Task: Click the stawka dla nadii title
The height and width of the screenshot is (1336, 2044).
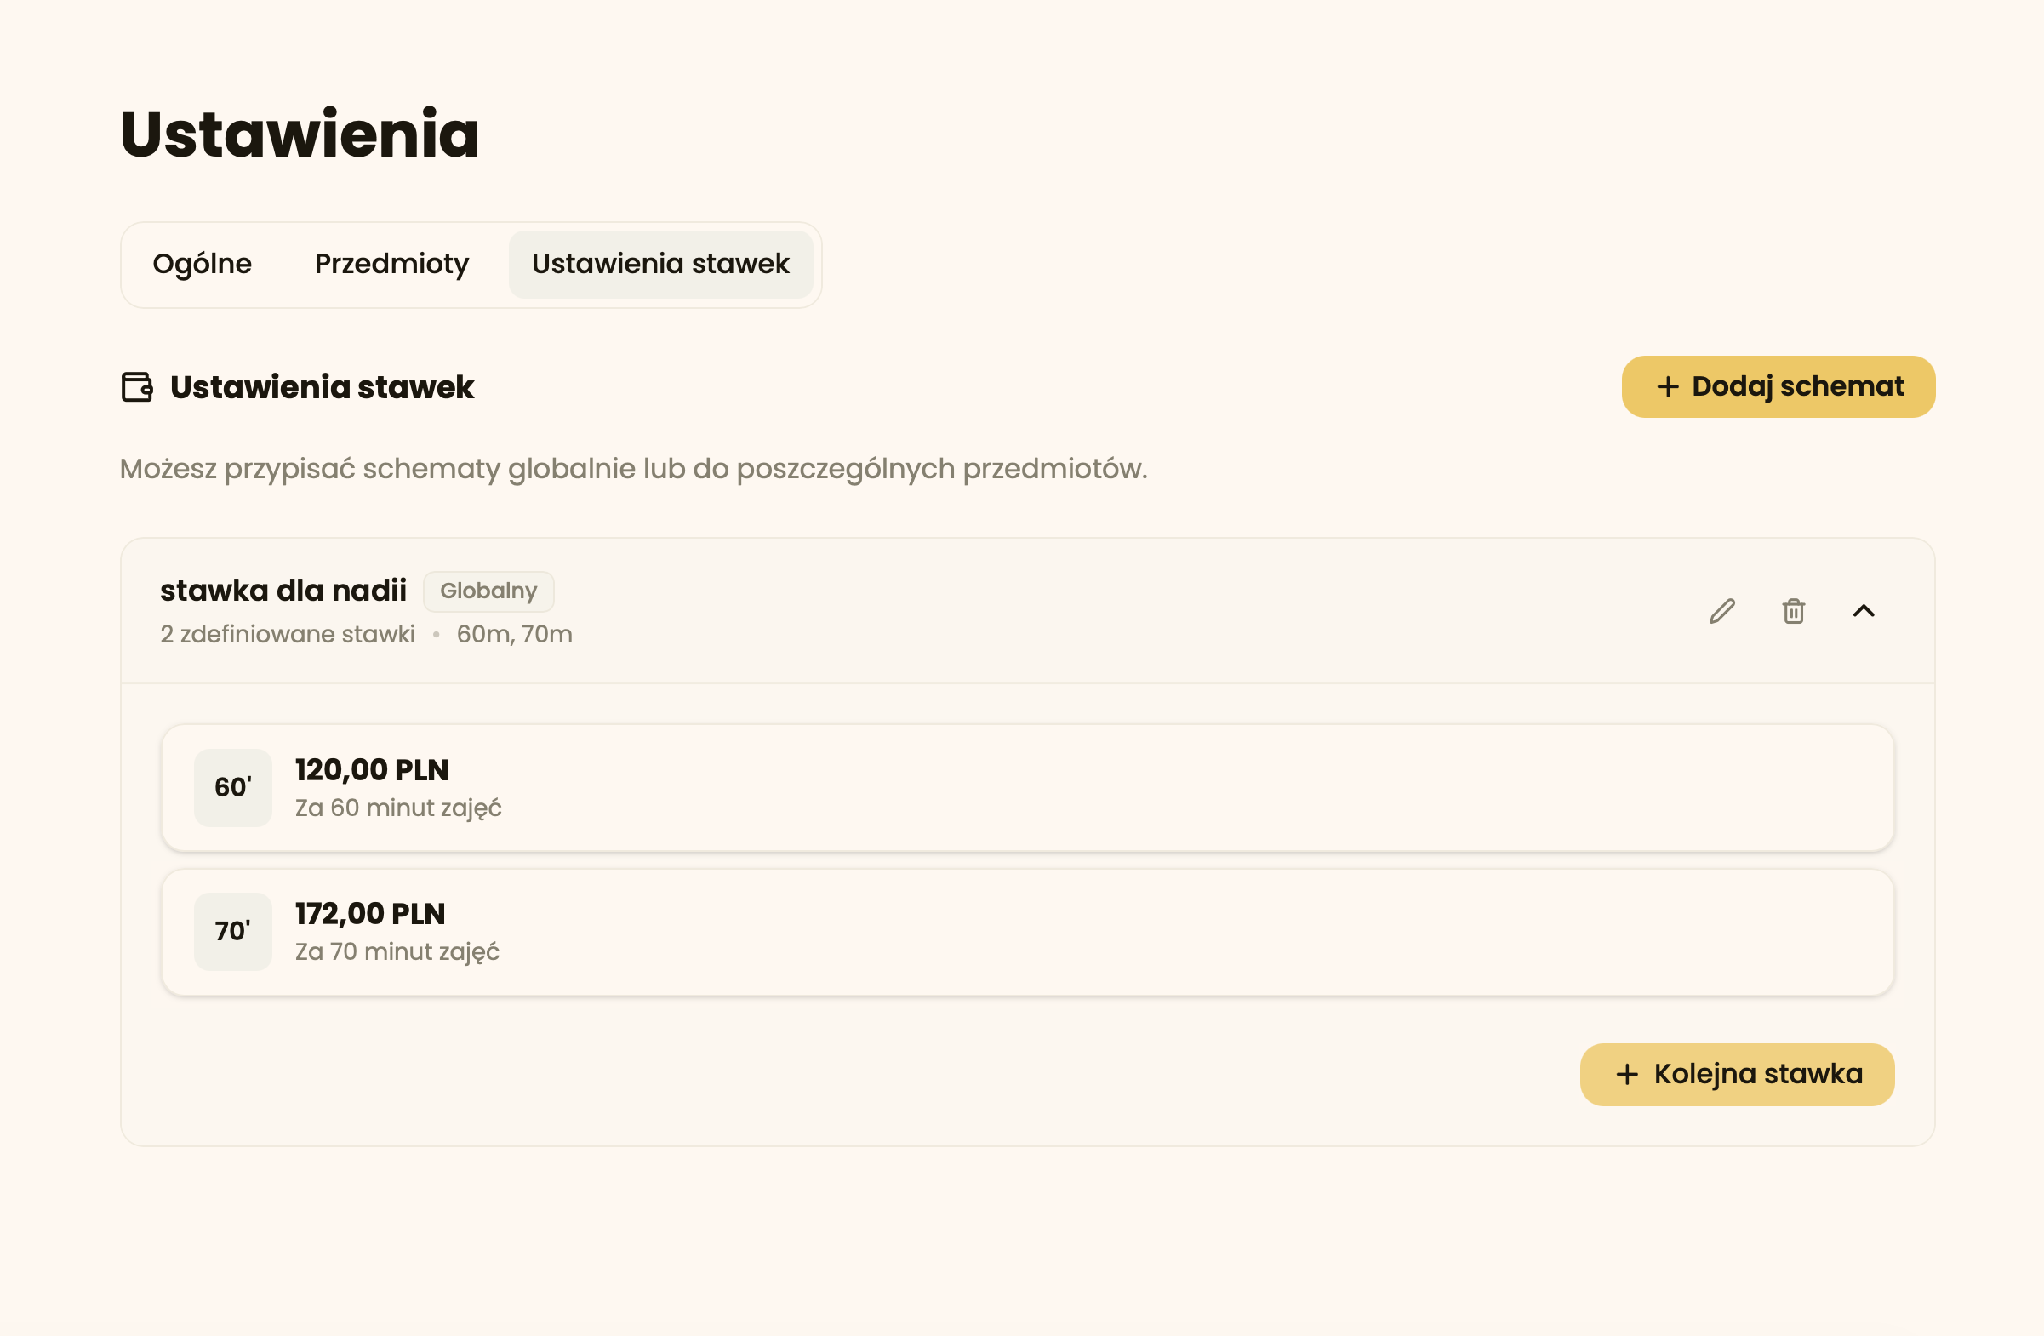Action: pos(283,591)
